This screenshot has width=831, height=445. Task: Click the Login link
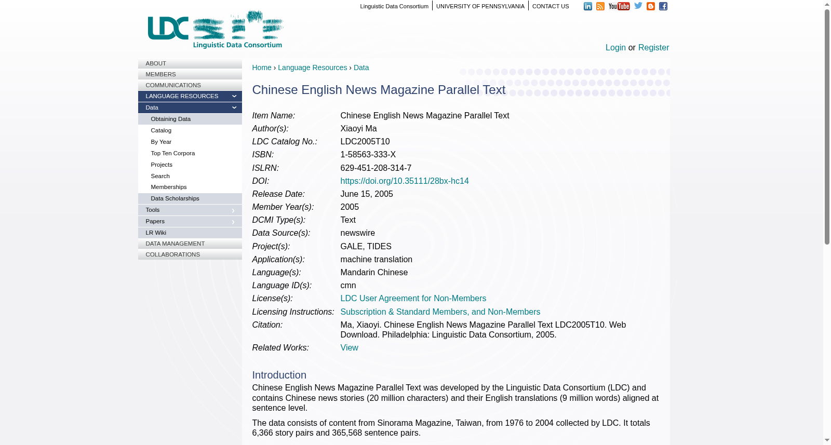pyautogui.click(x=615, y=47)
